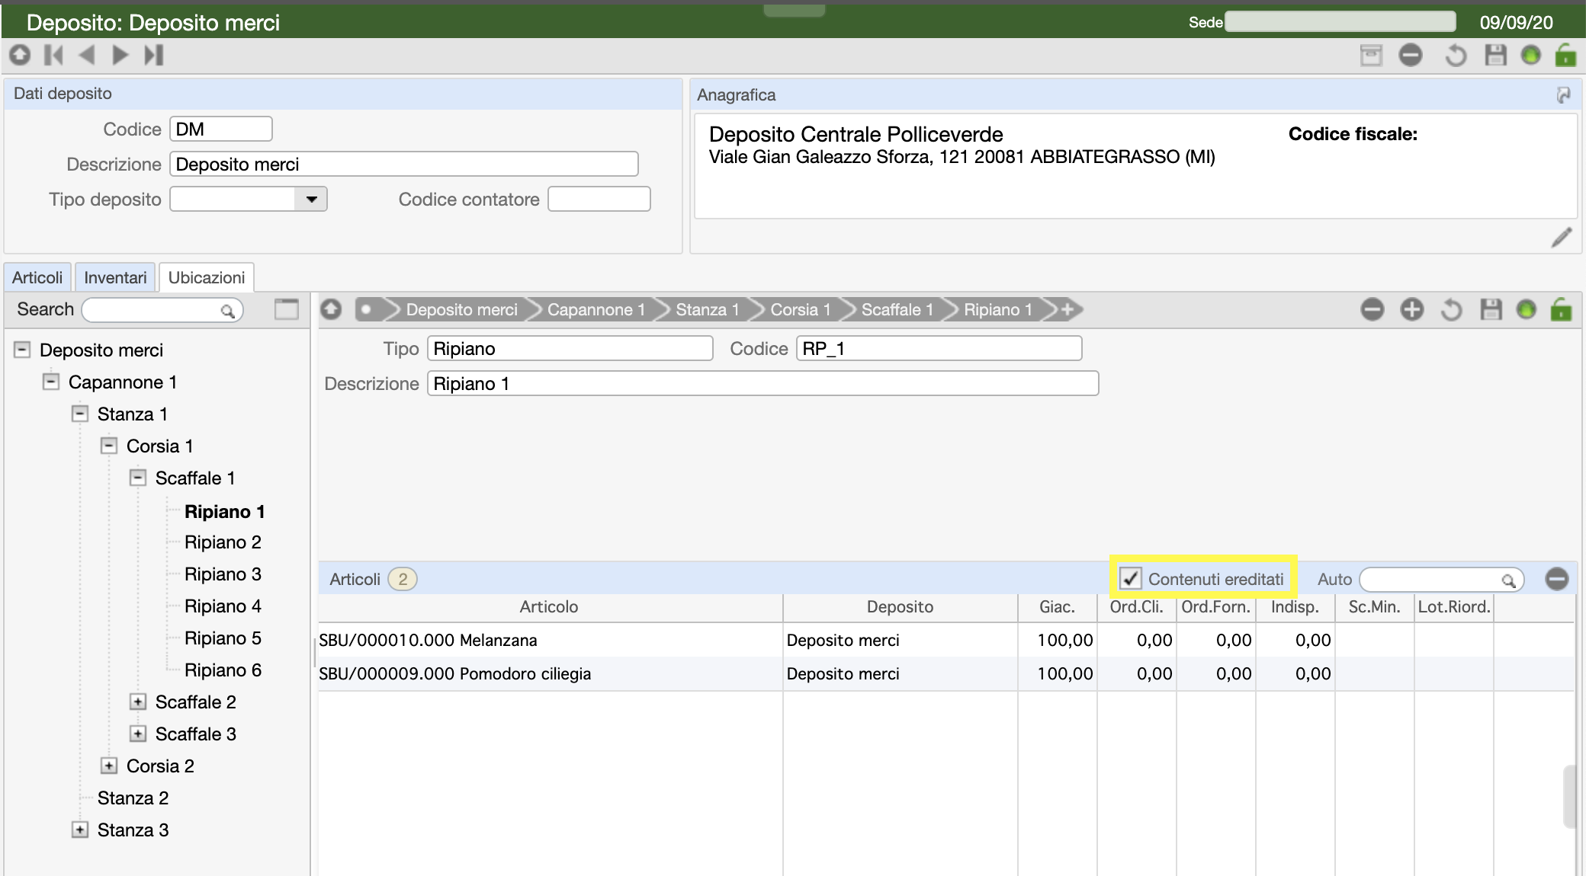Click the green padlock in main toolbar
Screen dimensions: 1586x876
coord(1565,54)
